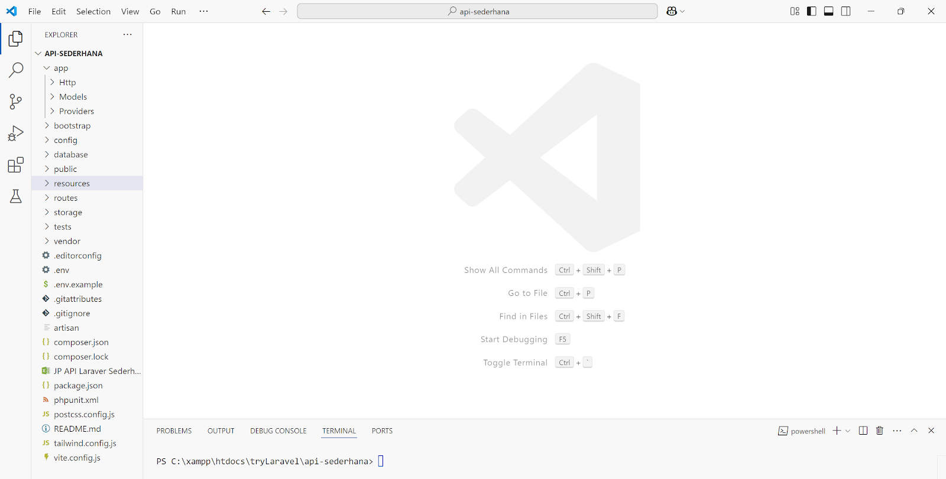Open the Explorer view in activity bar
This screenshot has height=479, width=946.
16,38
